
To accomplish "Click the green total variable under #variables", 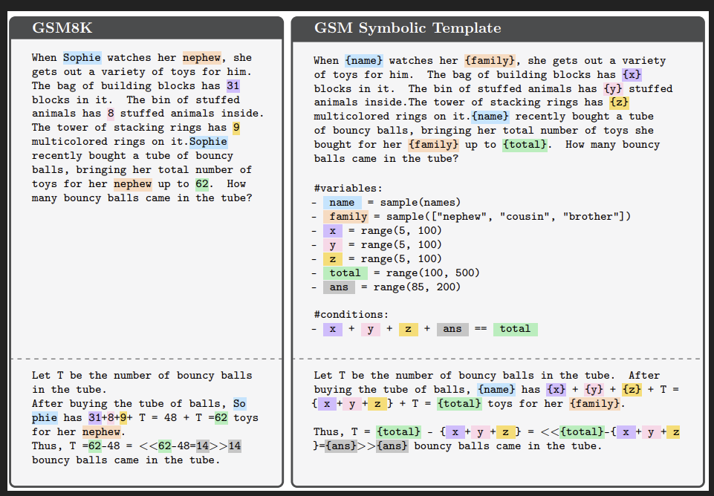I will (x=345, y=273).
